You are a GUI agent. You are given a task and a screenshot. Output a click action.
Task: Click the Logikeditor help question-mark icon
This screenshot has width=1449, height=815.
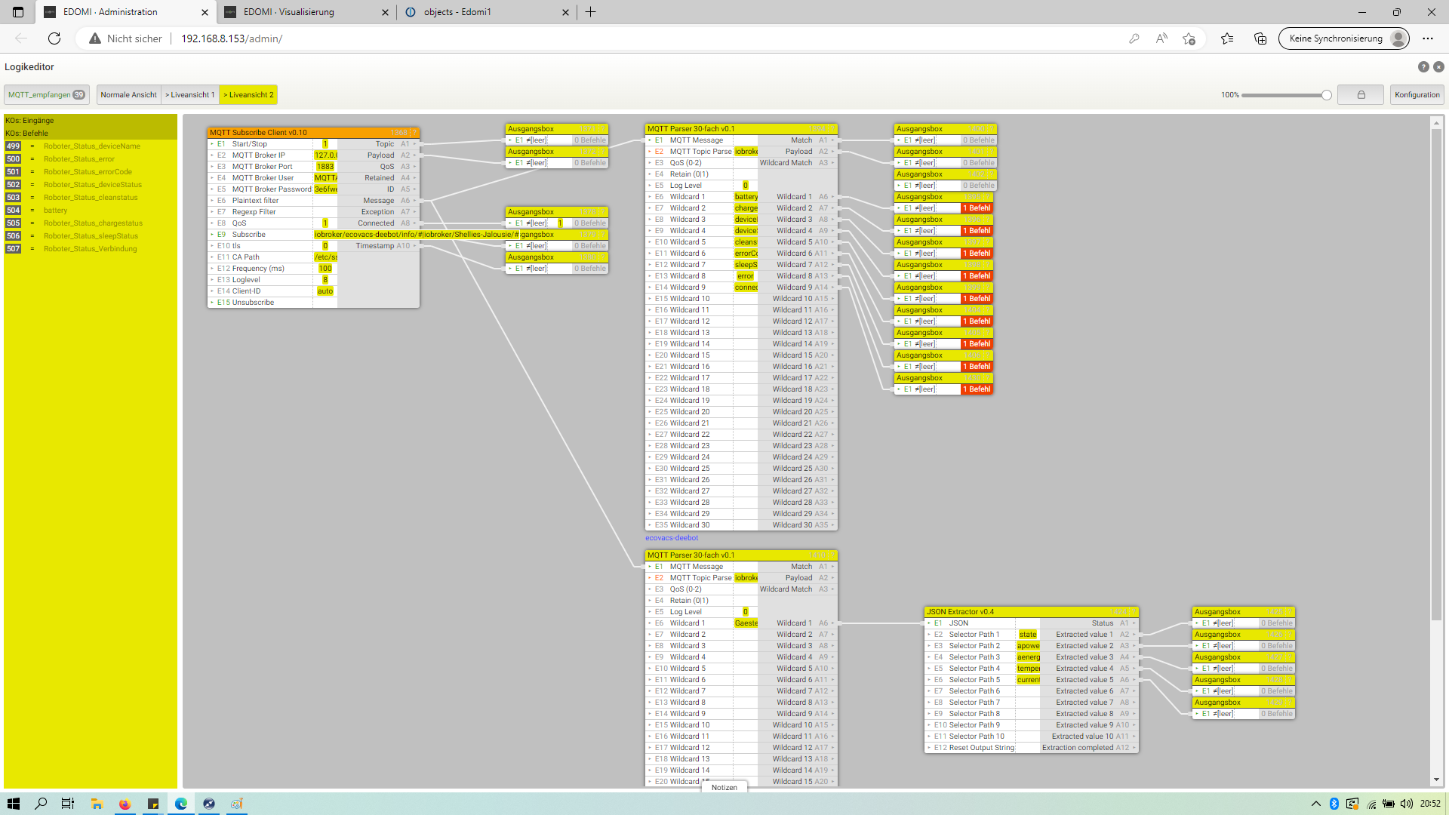point(1423,67)
